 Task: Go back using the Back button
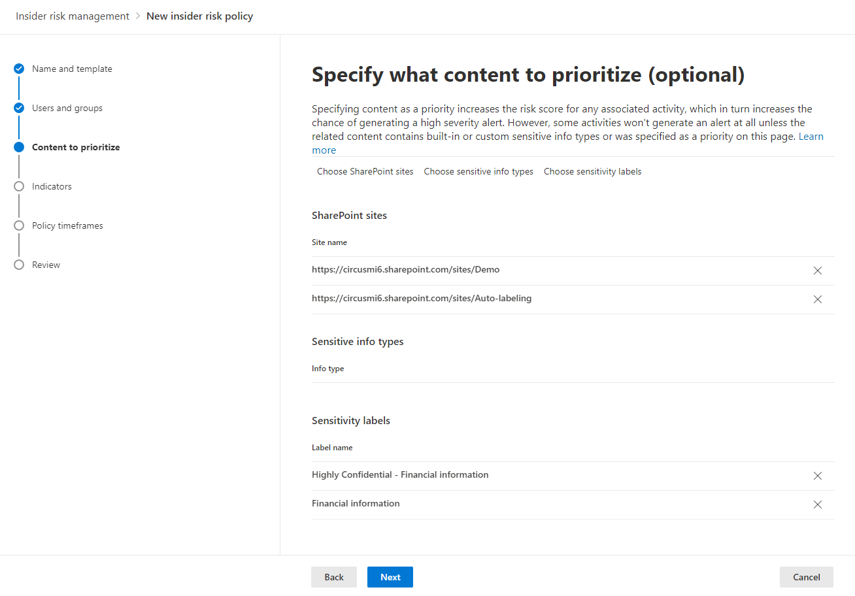click(333, 577)
